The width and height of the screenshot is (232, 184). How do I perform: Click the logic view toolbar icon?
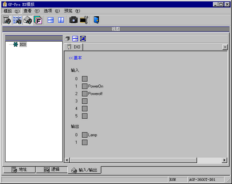pyautogui.click(x=17, y=20)
